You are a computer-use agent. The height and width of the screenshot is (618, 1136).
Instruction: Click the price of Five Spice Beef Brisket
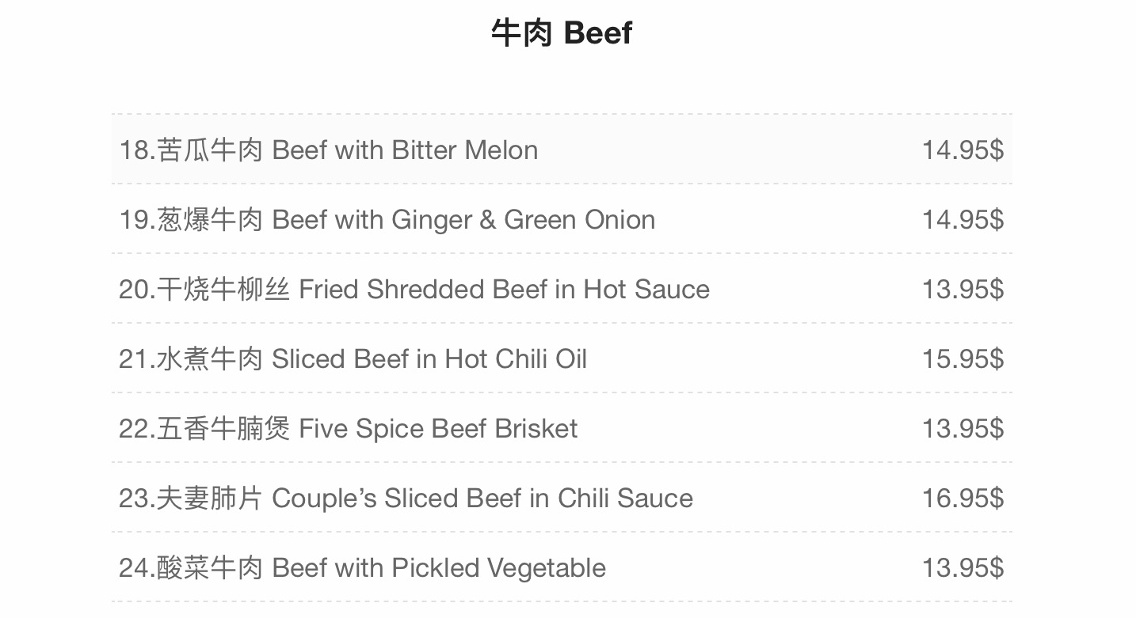pos(962,429)
